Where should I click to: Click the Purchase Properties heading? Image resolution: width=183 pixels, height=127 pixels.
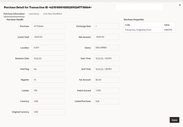coord(134,19)
